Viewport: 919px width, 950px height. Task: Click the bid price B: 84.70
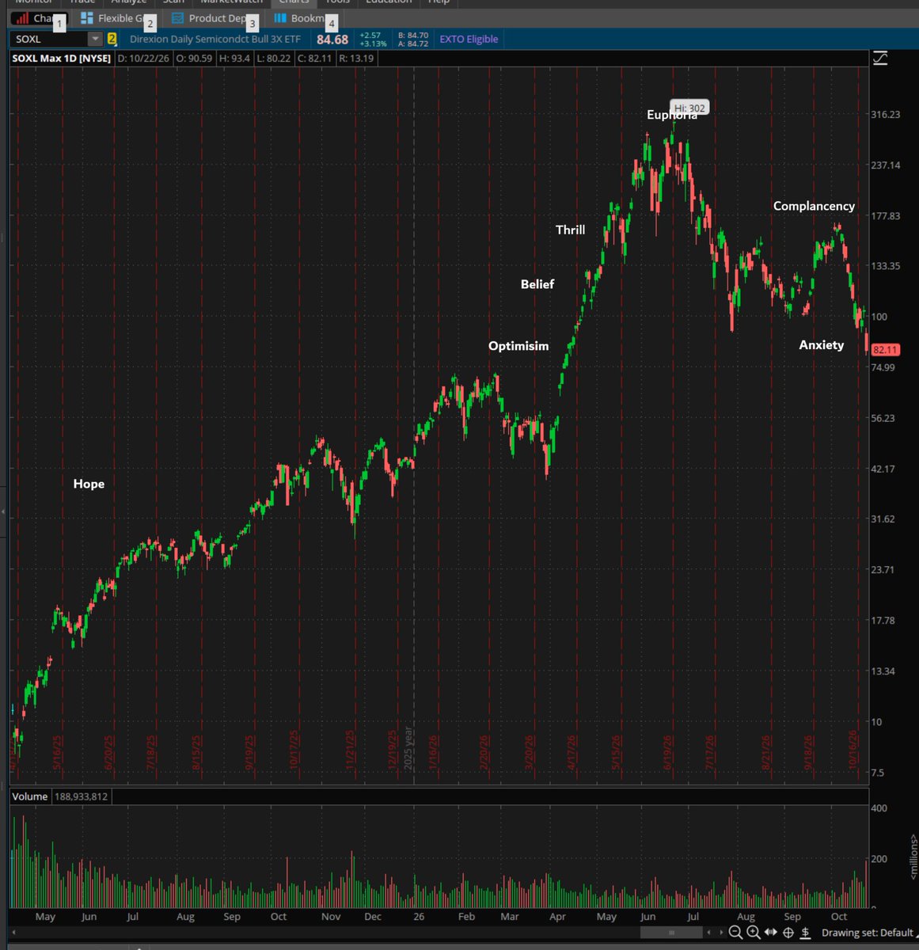[413, 35]
